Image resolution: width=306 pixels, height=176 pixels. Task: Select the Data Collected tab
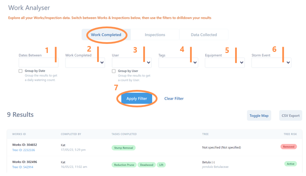(x=204, y=35)
